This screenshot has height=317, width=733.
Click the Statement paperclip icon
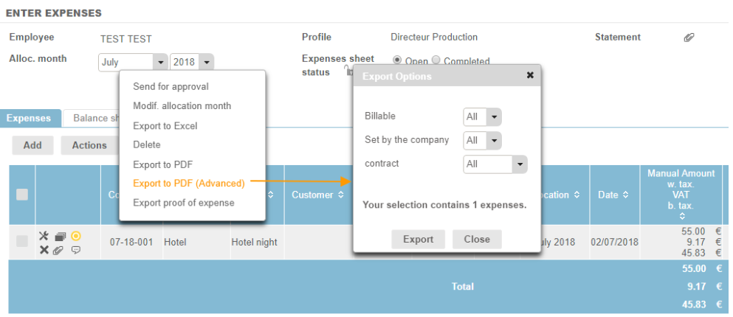pos(689,38)
